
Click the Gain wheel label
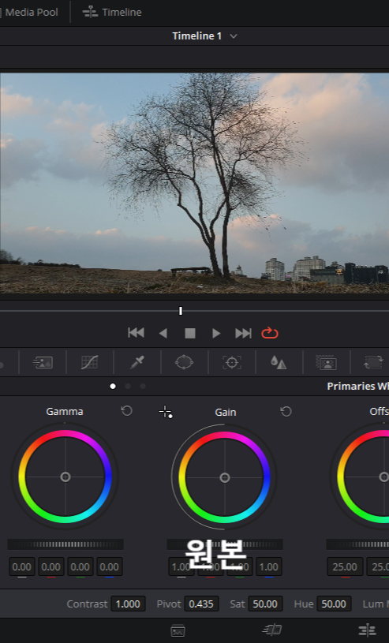tap(226, 412)
